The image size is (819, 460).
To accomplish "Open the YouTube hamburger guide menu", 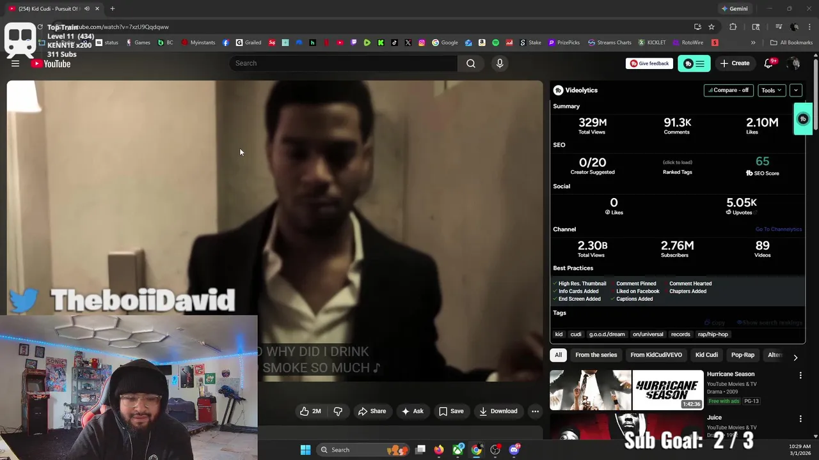I will 15,63.
